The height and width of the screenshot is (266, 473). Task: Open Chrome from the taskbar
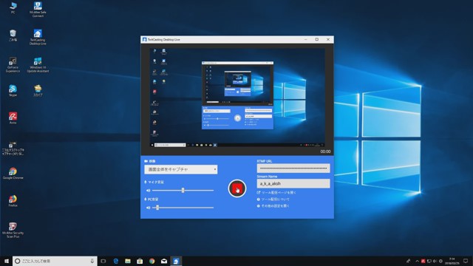pos(152,261)
